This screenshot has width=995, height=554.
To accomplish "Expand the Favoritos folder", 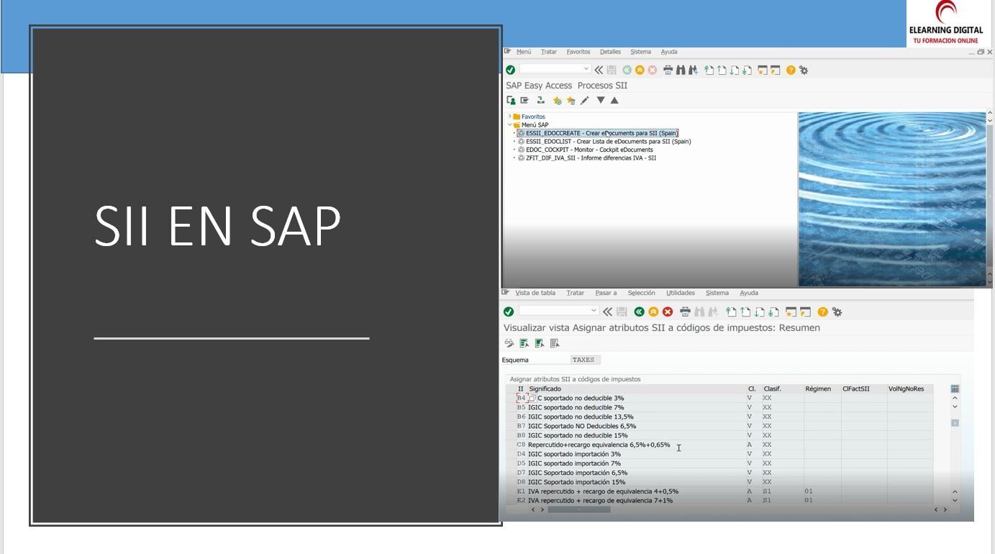I will (510, 117).
